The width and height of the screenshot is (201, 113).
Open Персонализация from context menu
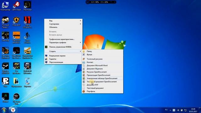pos(63,62)
